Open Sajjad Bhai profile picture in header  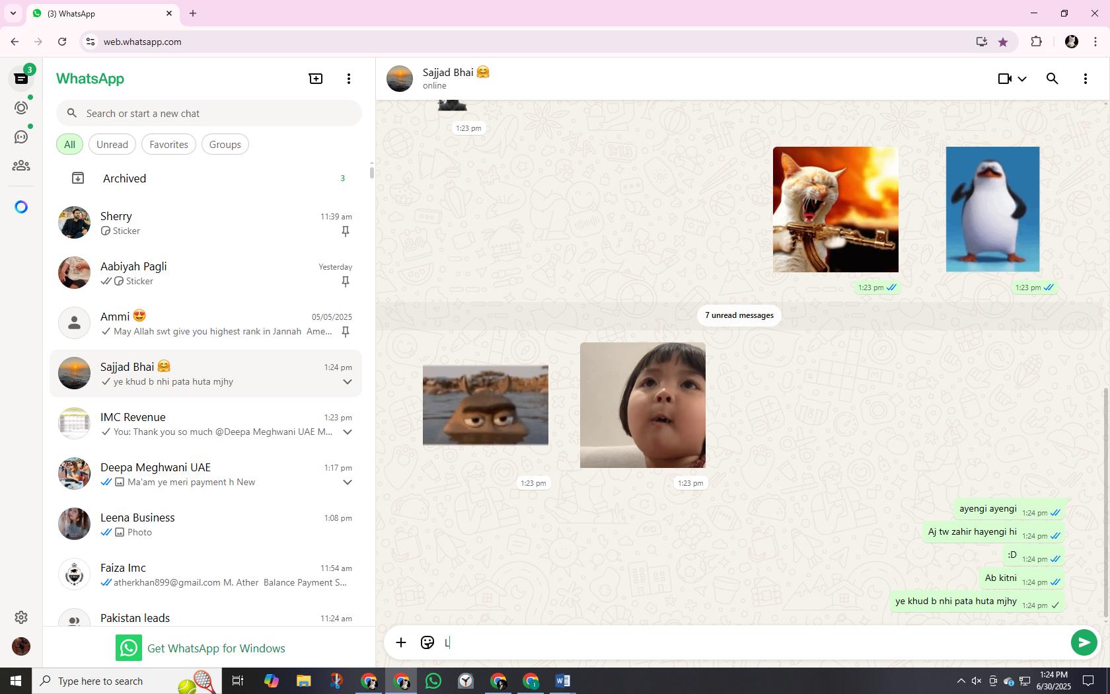pyautogui.click(x=400, y=79)
